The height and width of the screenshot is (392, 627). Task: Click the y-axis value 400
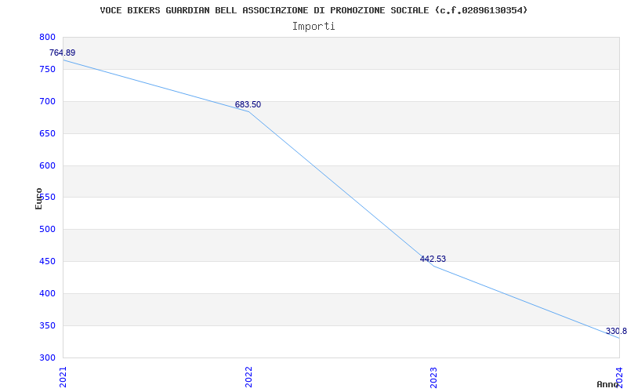[47, 293]
